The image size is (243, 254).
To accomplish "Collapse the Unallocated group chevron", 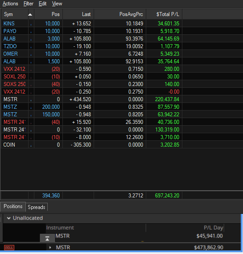I will click(x=9, y=218).
